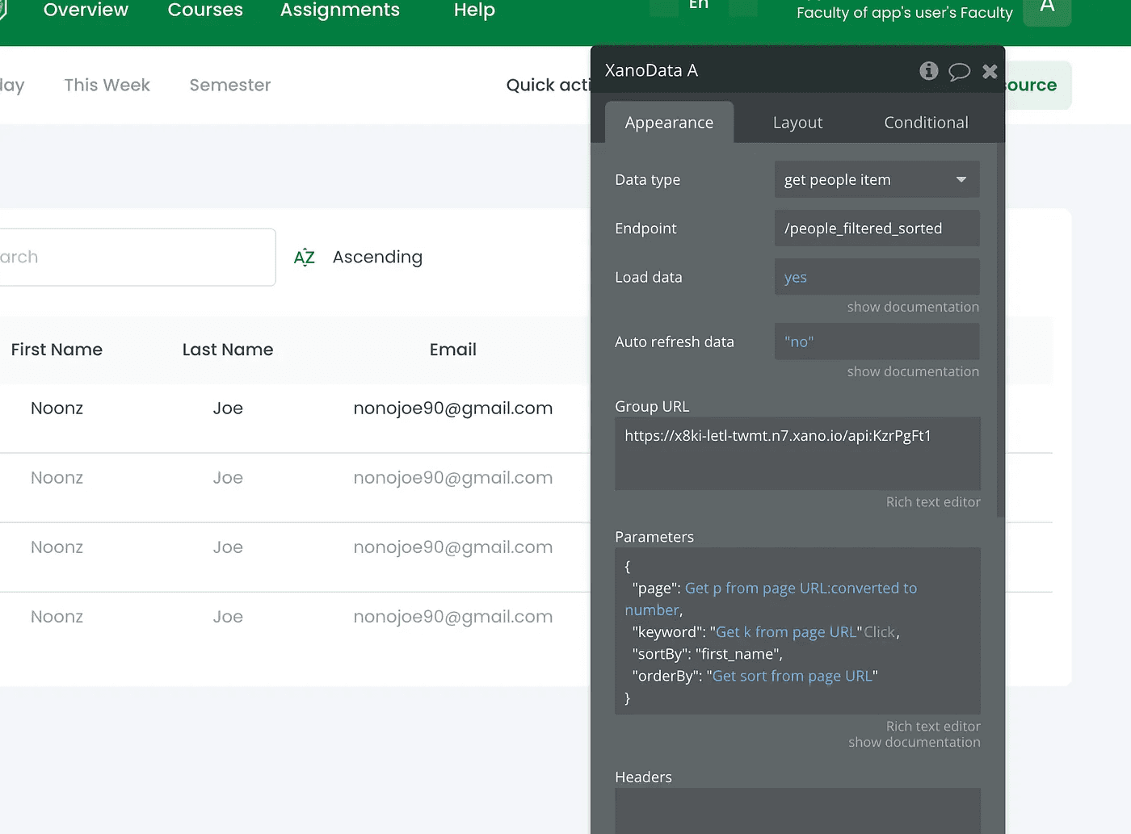Viewport: 1131px width, 834px height.
Task: Click the Email column header
Action: pos(452,350)
